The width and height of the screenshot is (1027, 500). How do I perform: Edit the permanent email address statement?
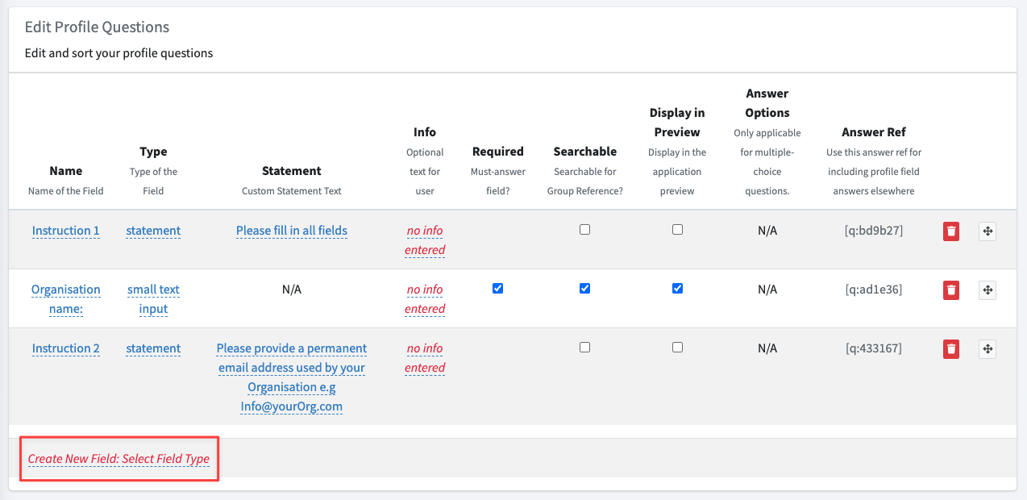tap(292, 377)
